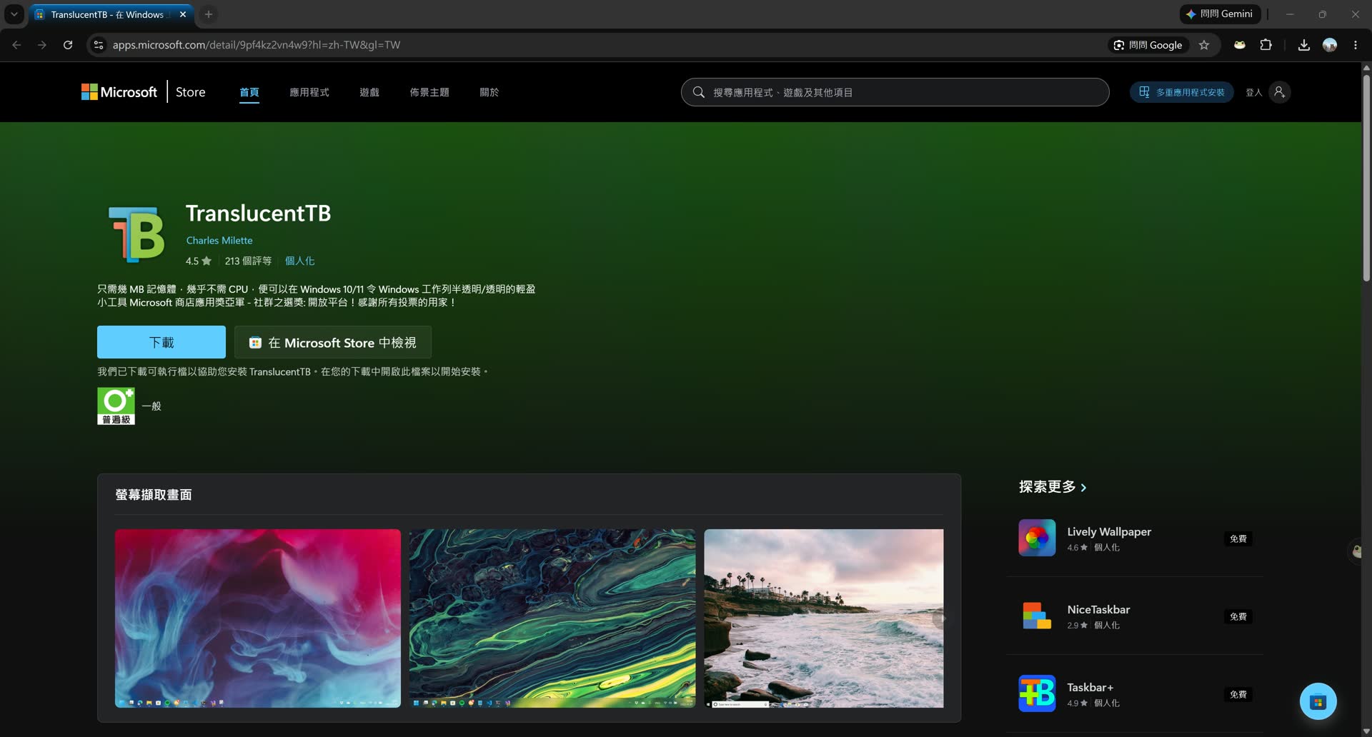The image size is (1372, 737).
Task: Open the pink smoke screenshot thumbnail
Action: (x=258, y=618)
